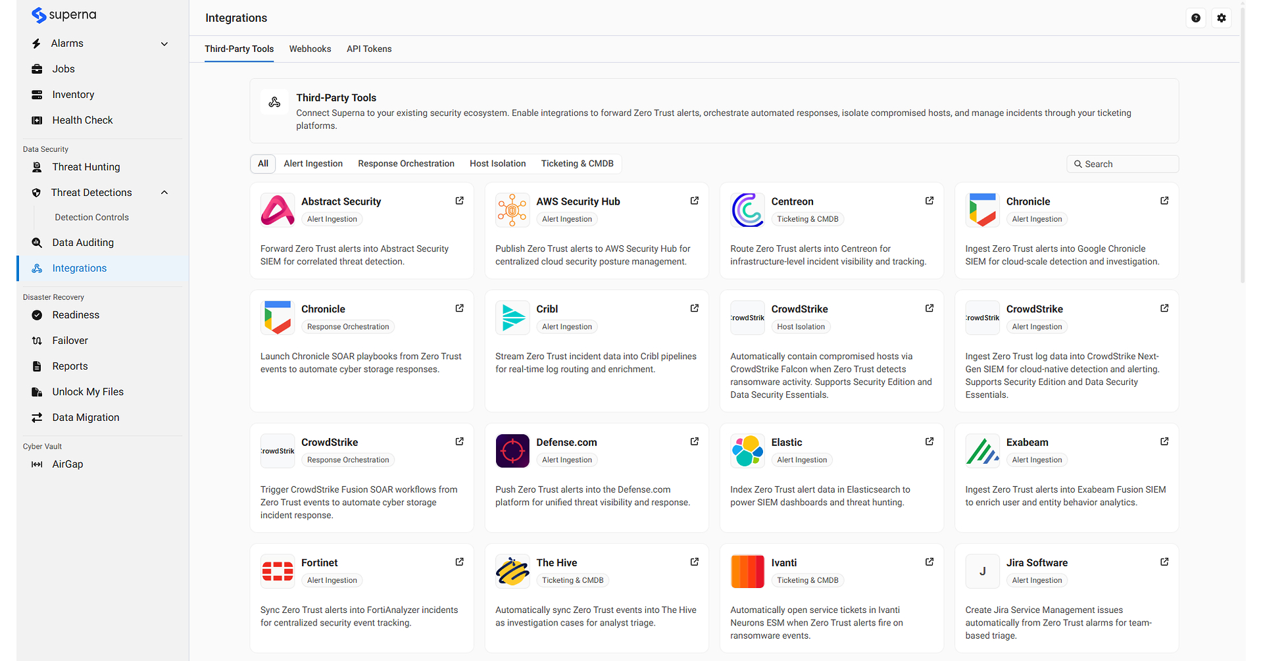Filter by Ticketing & CMDB category
Screen dimensions: 1263x661
(578, 164)
